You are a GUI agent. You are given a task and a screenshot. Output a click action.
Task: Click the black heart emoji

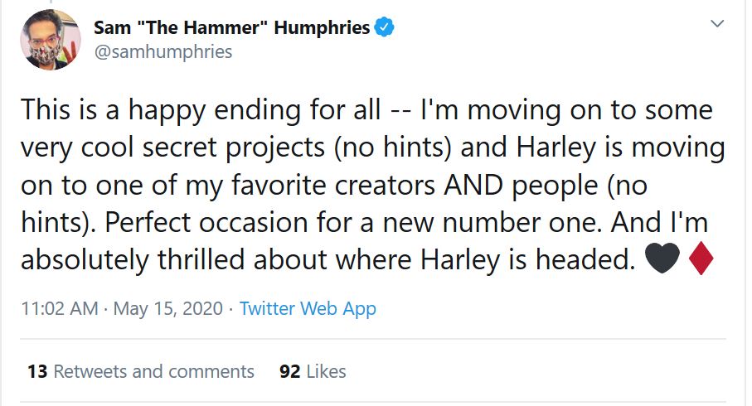pyautogui.click(x=661, y=260)
